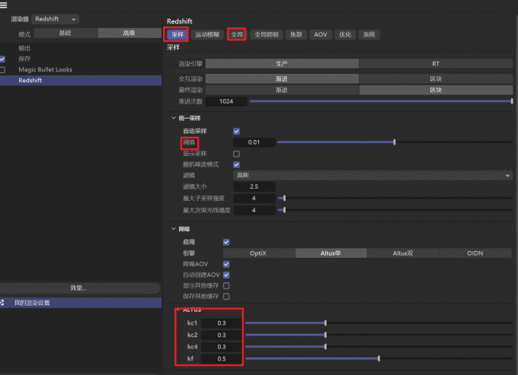Switch to the 全局 tab
This screenshot has height=375, width=518.
point(237,35)
